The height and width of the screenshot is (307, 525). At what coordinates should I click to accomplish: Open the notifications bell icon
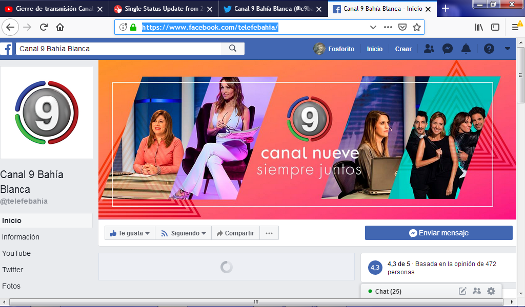point(466,49)
